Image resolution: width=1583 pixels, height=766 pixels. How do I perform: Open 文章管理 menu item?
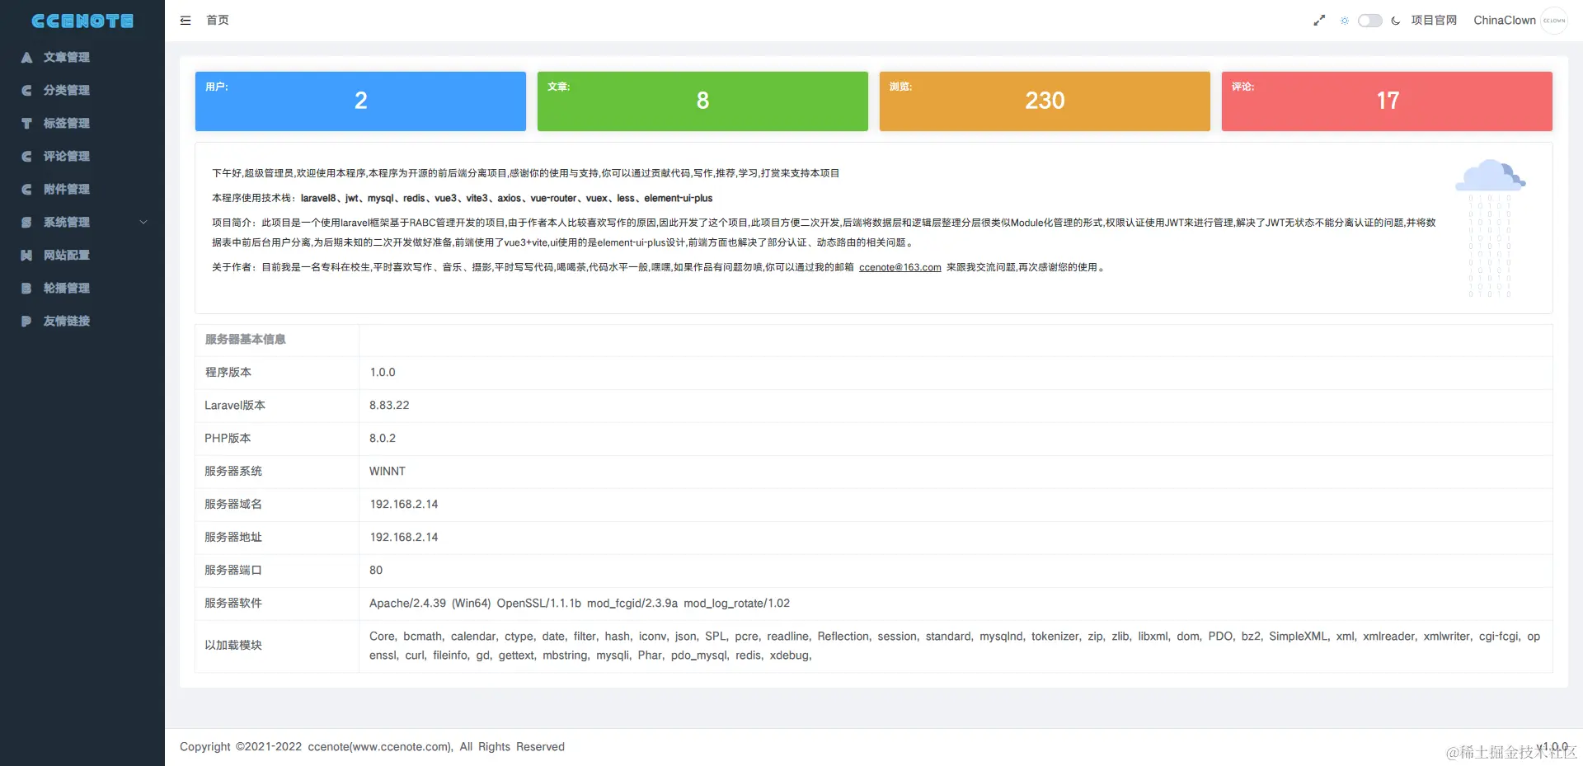82,57
